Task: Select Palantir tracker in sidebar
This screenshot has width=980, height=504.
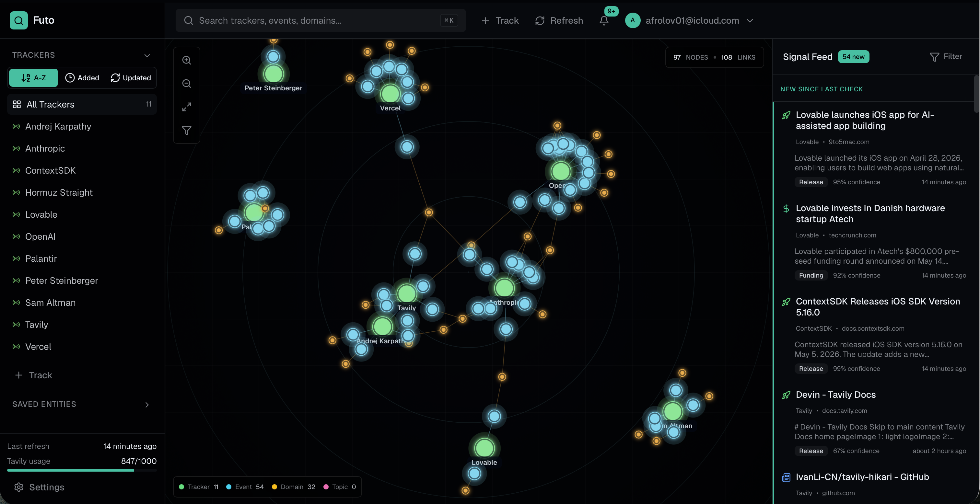Action: [82, 259]
